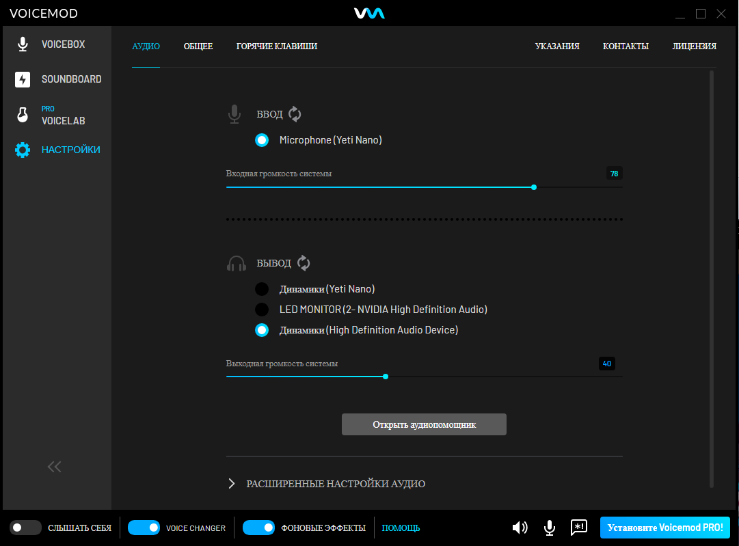The width and height of the screenshot is (739, 546).
Task: Open Настройки in sidebar
Action: [70, 150]
